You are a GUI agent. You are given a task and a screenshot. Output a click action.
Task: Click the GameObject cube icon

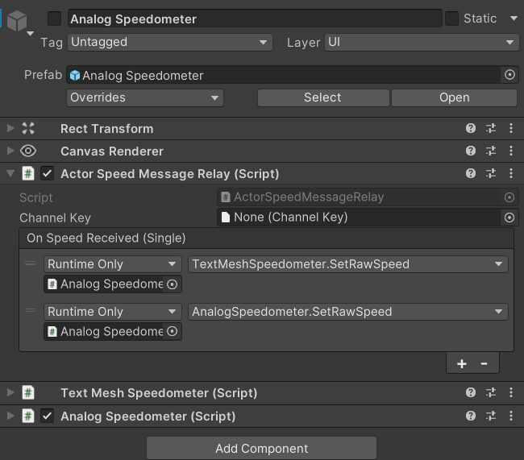(17, 21)
